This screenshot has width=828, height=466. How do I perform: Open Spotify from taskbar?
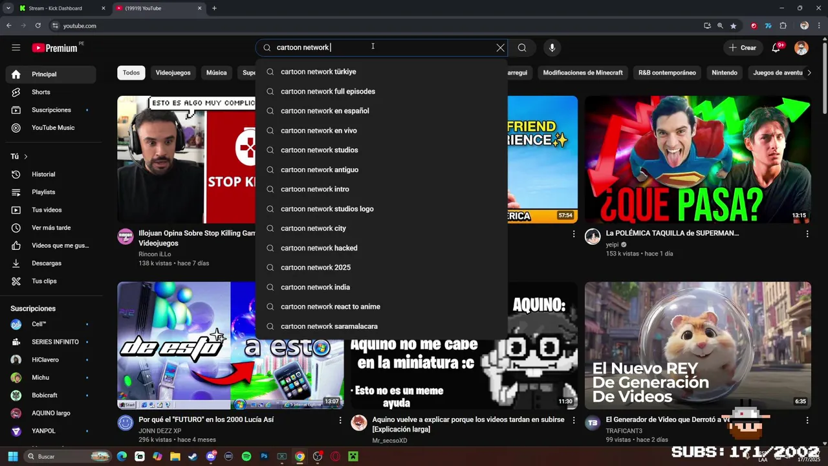[x=246, y=456]
